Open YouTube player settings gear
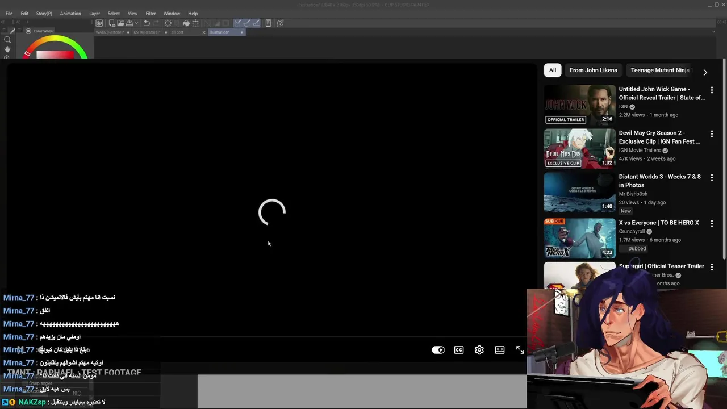The width and height of the screenshot is (727, 409). [479, 350]
